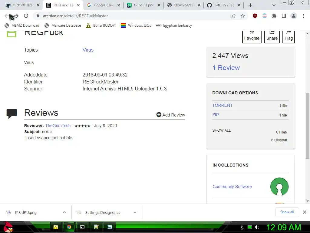Click Add Review
This screenshot has height=233, width=310.
point(171,115)
